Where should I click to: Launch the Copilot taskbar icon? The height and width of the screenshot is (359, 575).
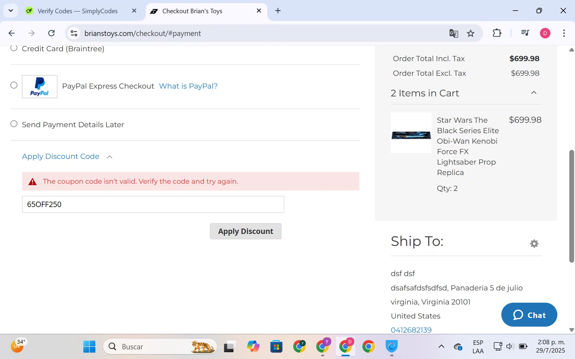253,346
